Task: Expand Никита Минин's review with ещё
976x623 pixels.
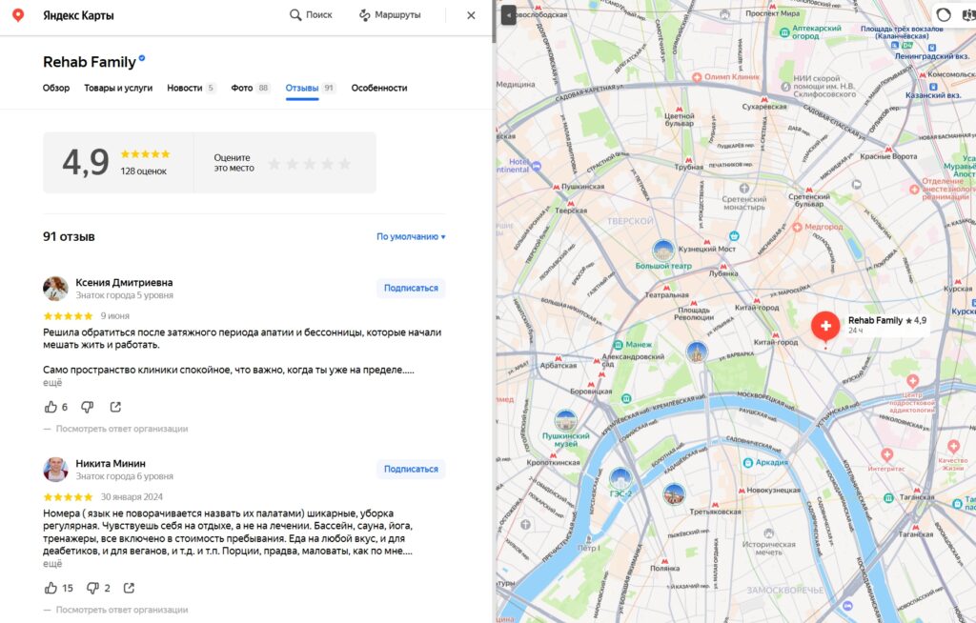Action: pyautogui.click(x=52, y=564)
